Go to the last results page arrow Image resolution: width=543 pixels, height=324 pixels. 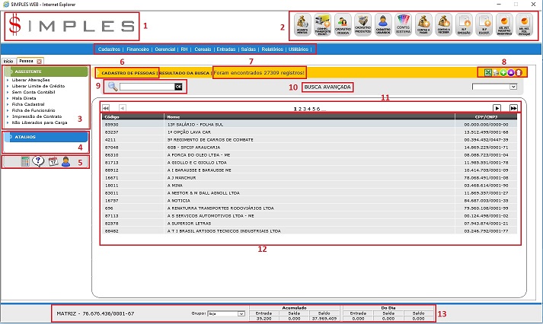(x=514, y=109)
